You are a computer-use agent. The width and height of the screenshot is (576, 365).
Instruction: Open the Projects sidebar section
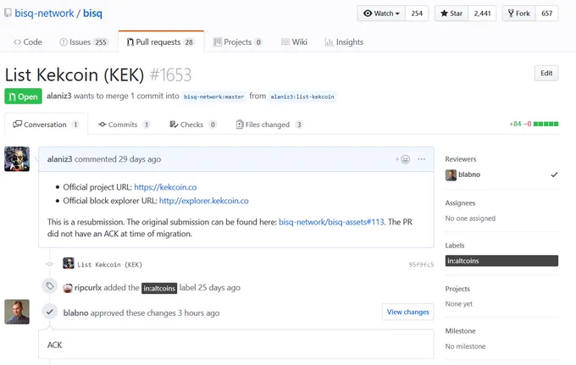[457, 289]
